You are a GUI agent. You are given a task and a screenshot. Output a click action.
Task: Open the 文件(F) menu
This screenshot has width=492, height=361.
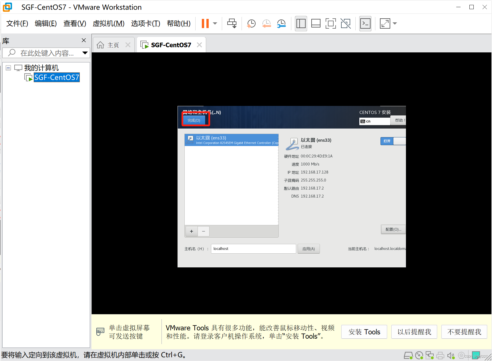pos(17,23)
